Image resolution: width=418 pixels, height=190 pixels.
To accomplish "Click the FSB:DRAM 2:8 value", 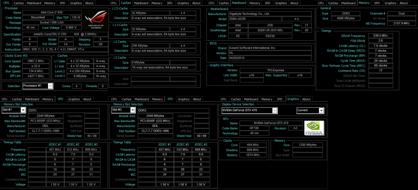I will [x=381, y=41].
